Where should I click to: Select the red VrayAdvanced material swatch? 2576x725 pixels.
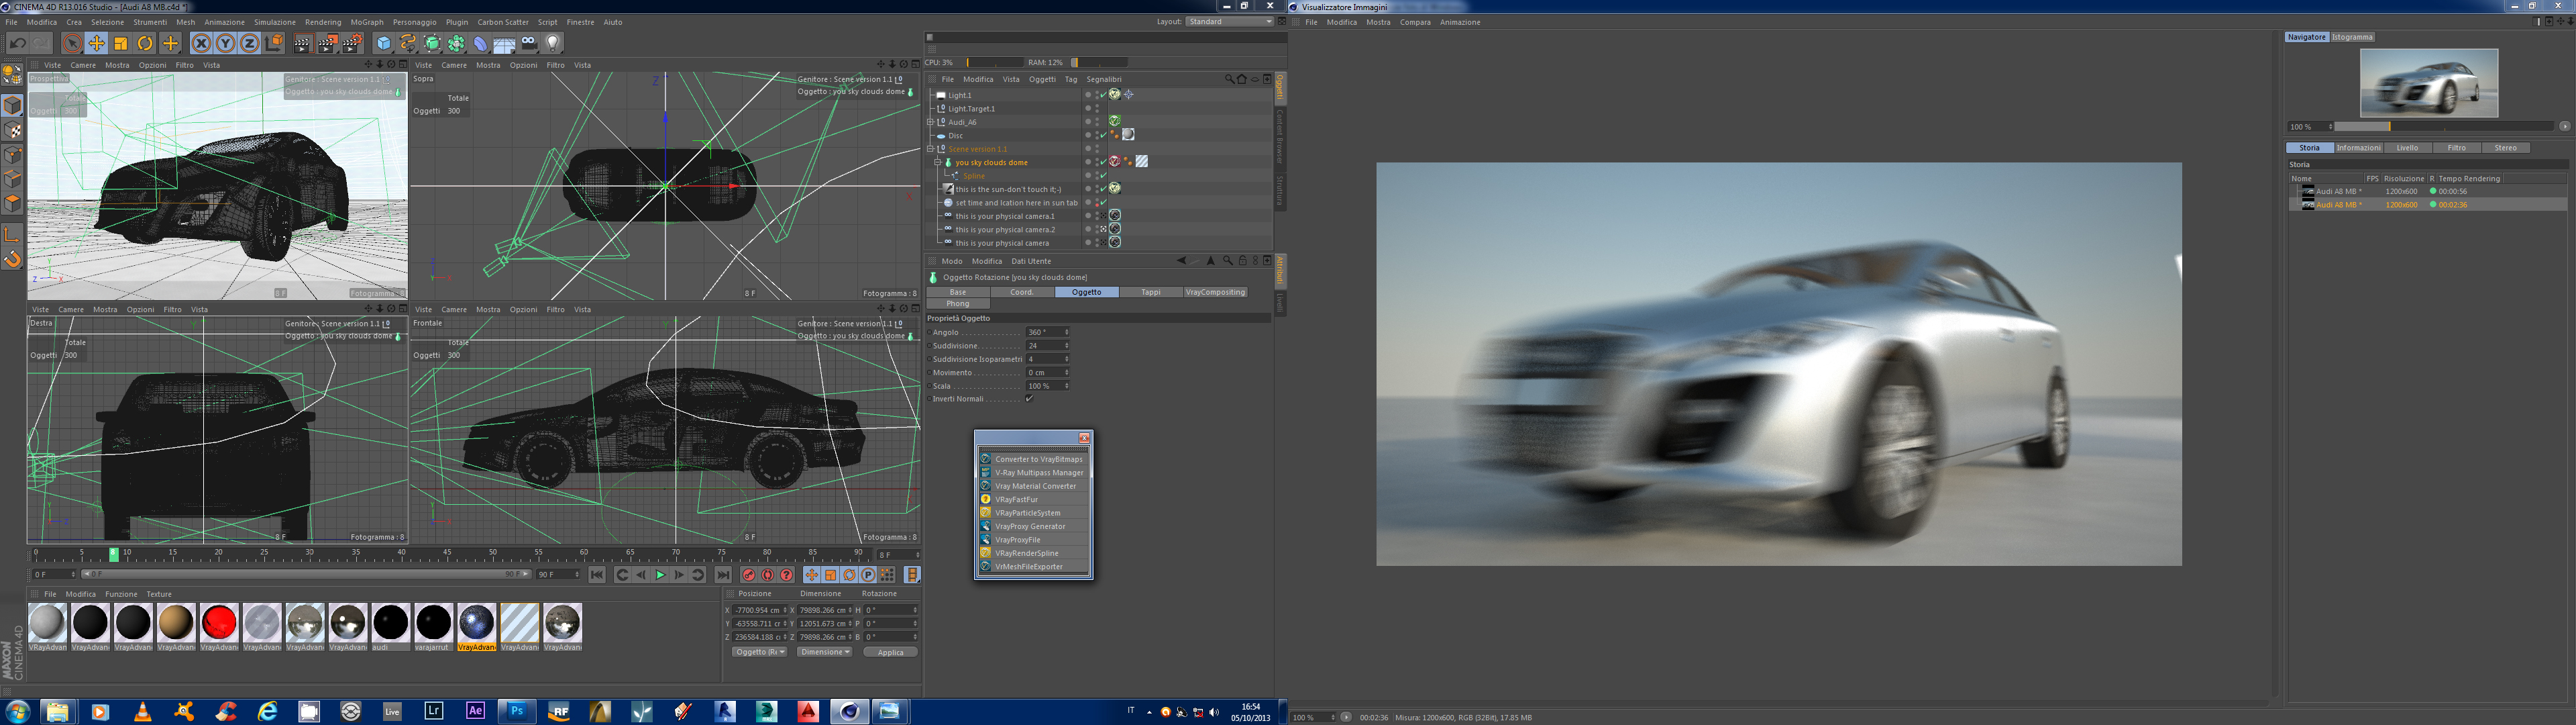pyautogui.click(x=219, y=623)
